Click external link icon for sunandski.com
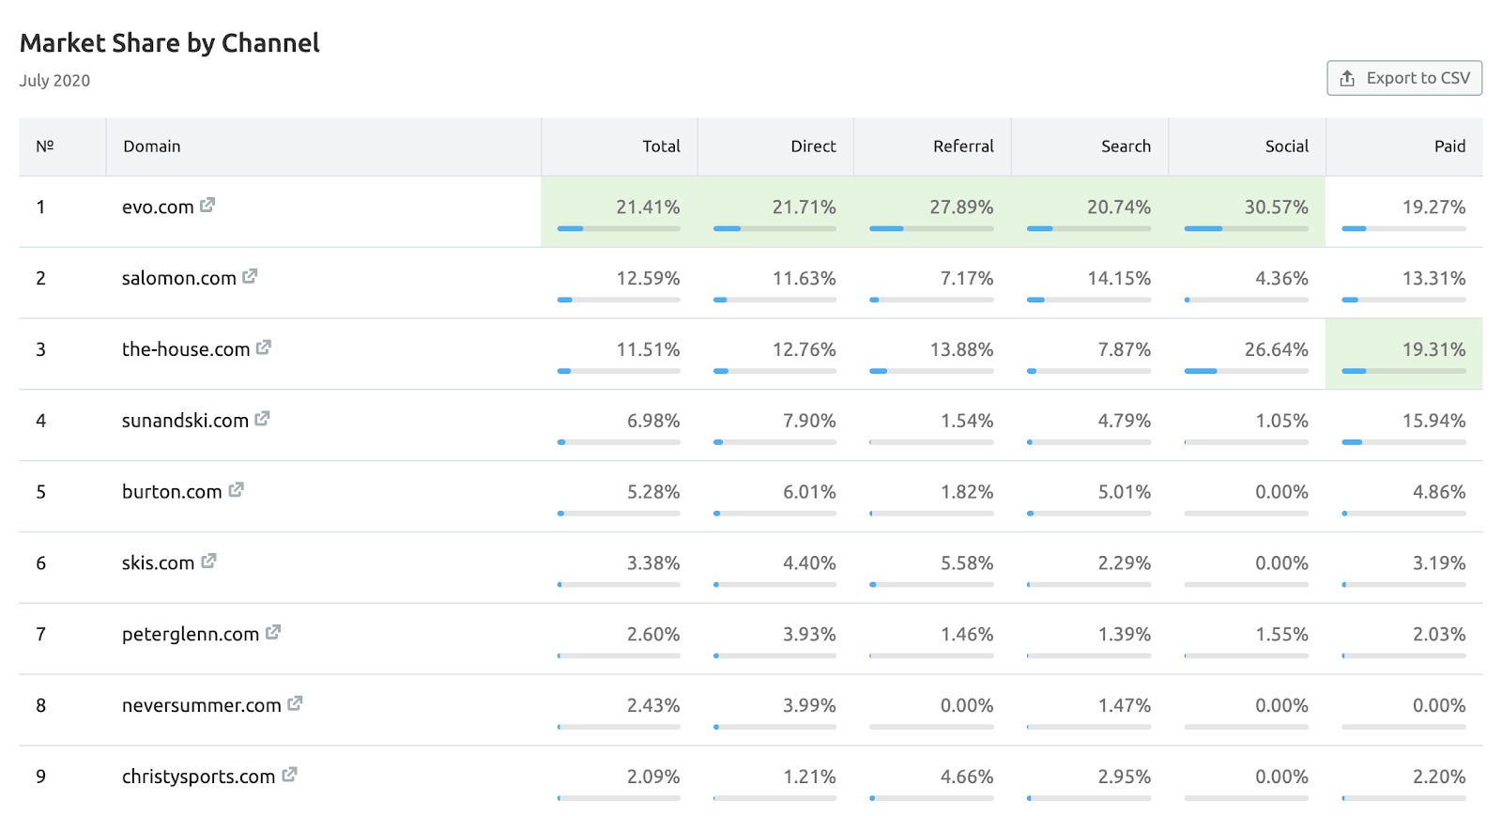 [x=262, y=419]
